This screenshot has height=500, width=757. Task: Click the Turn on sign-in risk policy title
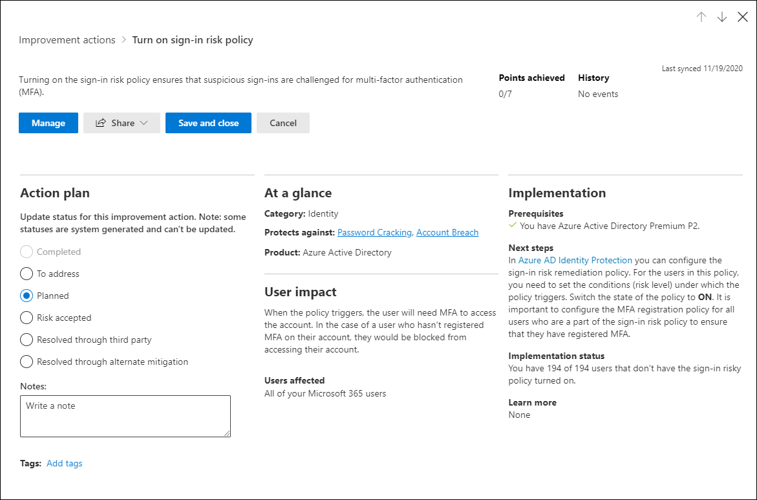pyautogui.click(x=193, y=39)
